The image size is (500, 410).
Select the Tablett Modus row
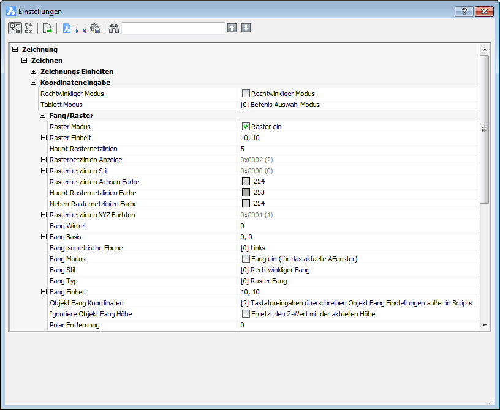point(137,105)
